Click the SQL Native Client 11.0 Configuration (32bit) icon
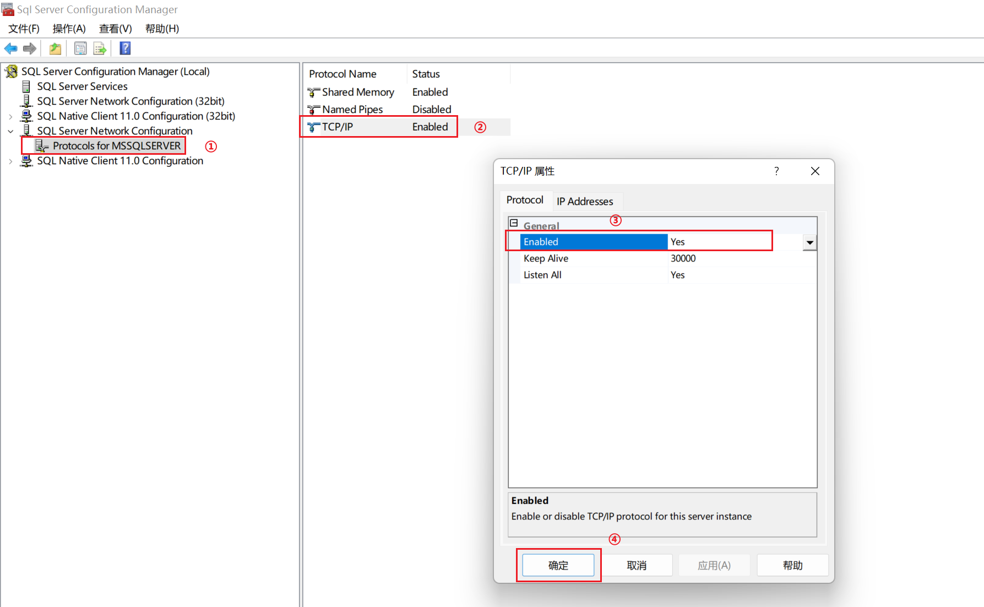Image resolution: width=984 pixels, height=607 pixels. pos(26,116)
